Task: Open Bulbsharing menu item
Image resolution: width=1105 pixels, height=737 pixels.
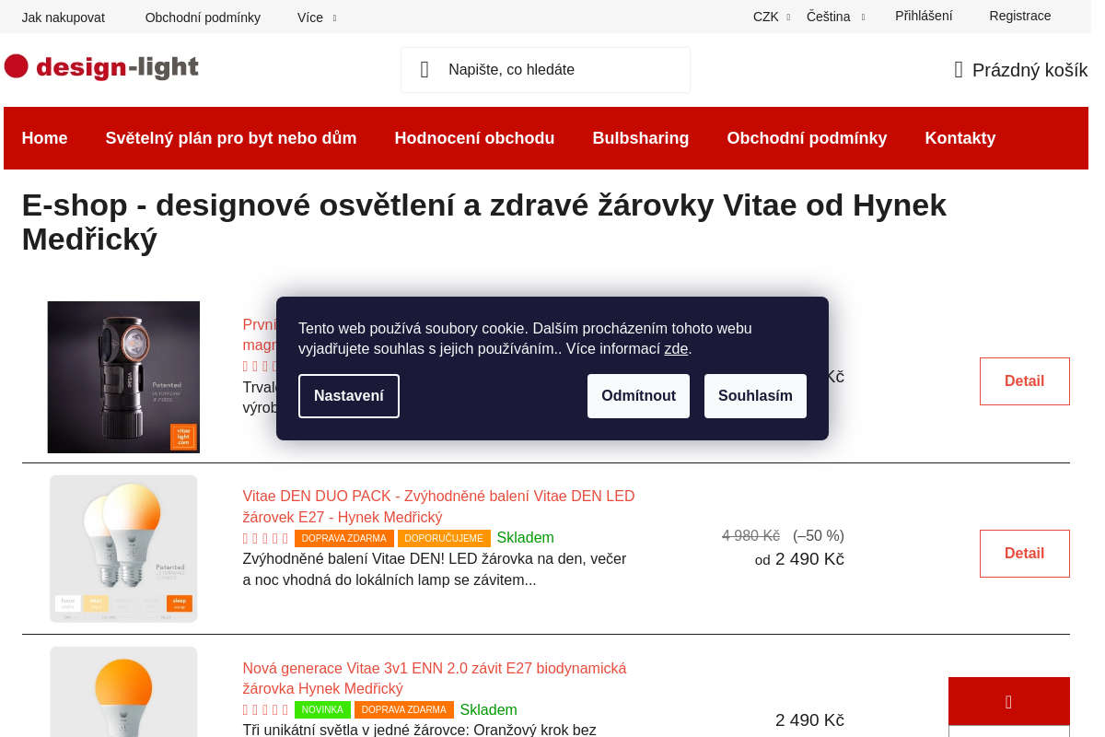Action: pos(641,138)
